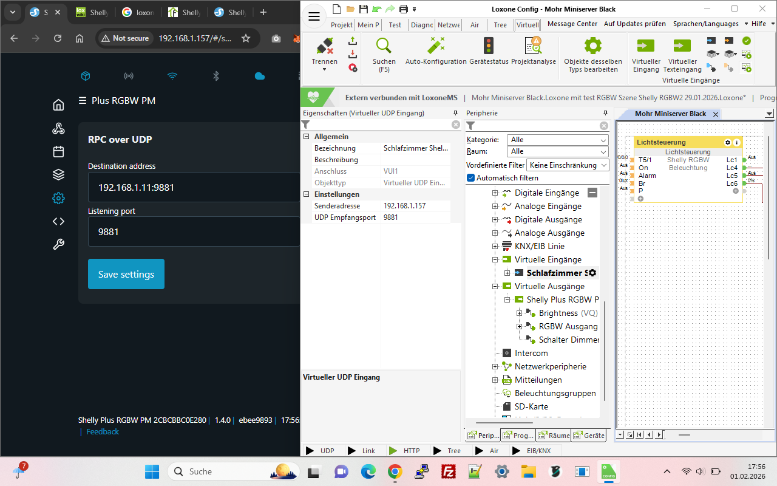Open the Vordefinierte Filter dropdown

coord(568,165)
